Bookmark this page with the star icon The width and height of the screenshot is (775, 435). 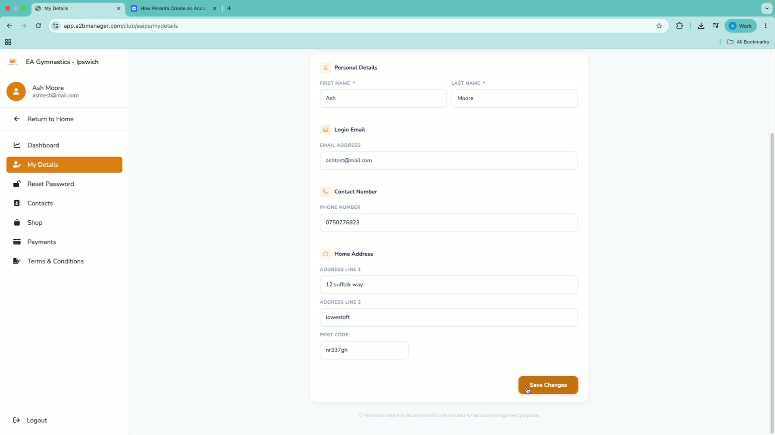tap(659, 26)
